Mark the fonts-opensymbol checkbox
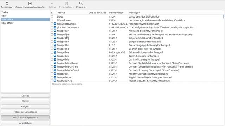The width and height of the screenshot is (225, 126). pos(52,24)
